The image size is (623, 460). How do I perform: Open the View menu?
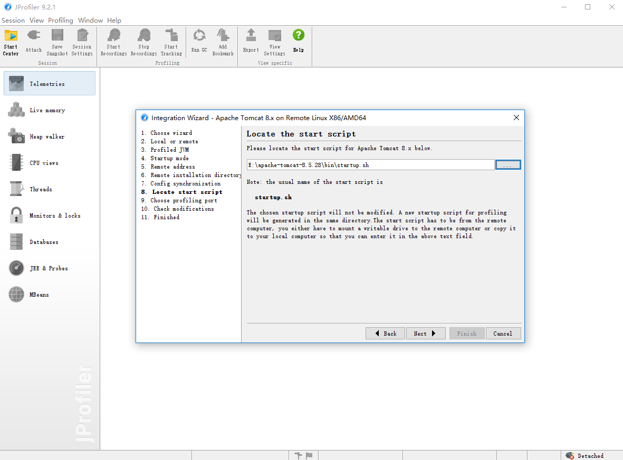[x=36, y=20]
